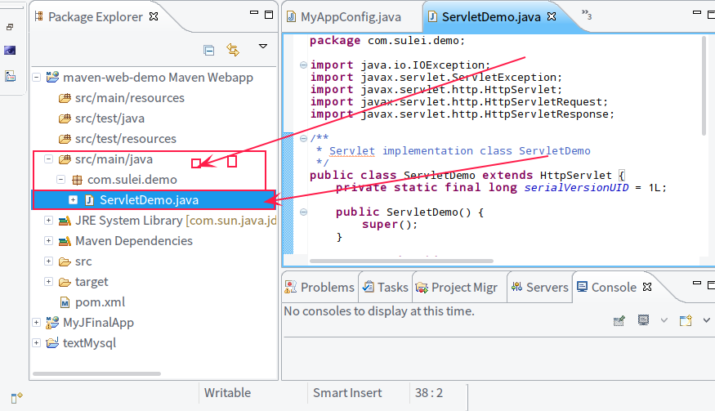Show hidden editor tabs list
The image size is (715, 411).
click(x=587, y=15)
